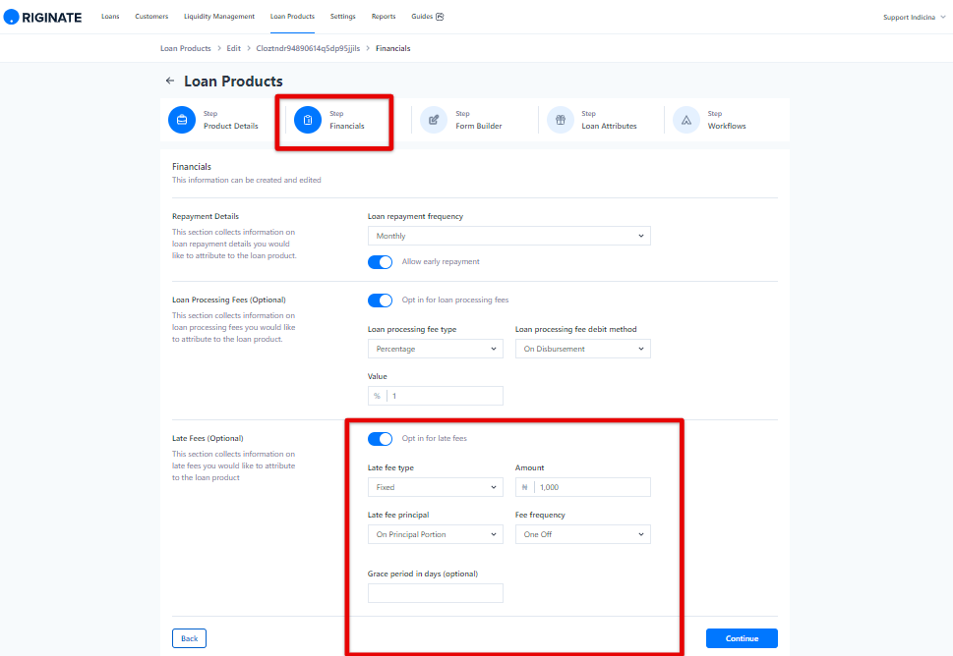Select the Product Details step icon
953x656 pixels.
tap(182, 119)
